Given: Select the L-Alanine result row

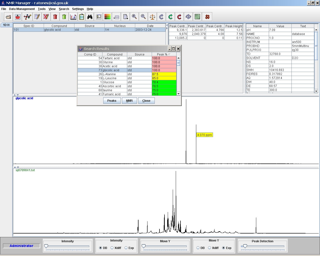Looking at the screenshot, I should 127,74.
